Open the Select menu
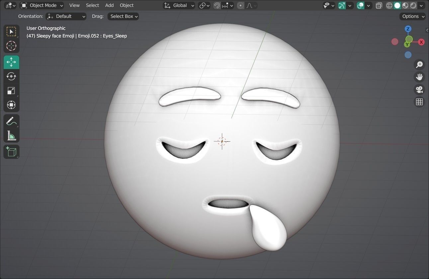Viewport: 429px width, 279px height. 92,5
